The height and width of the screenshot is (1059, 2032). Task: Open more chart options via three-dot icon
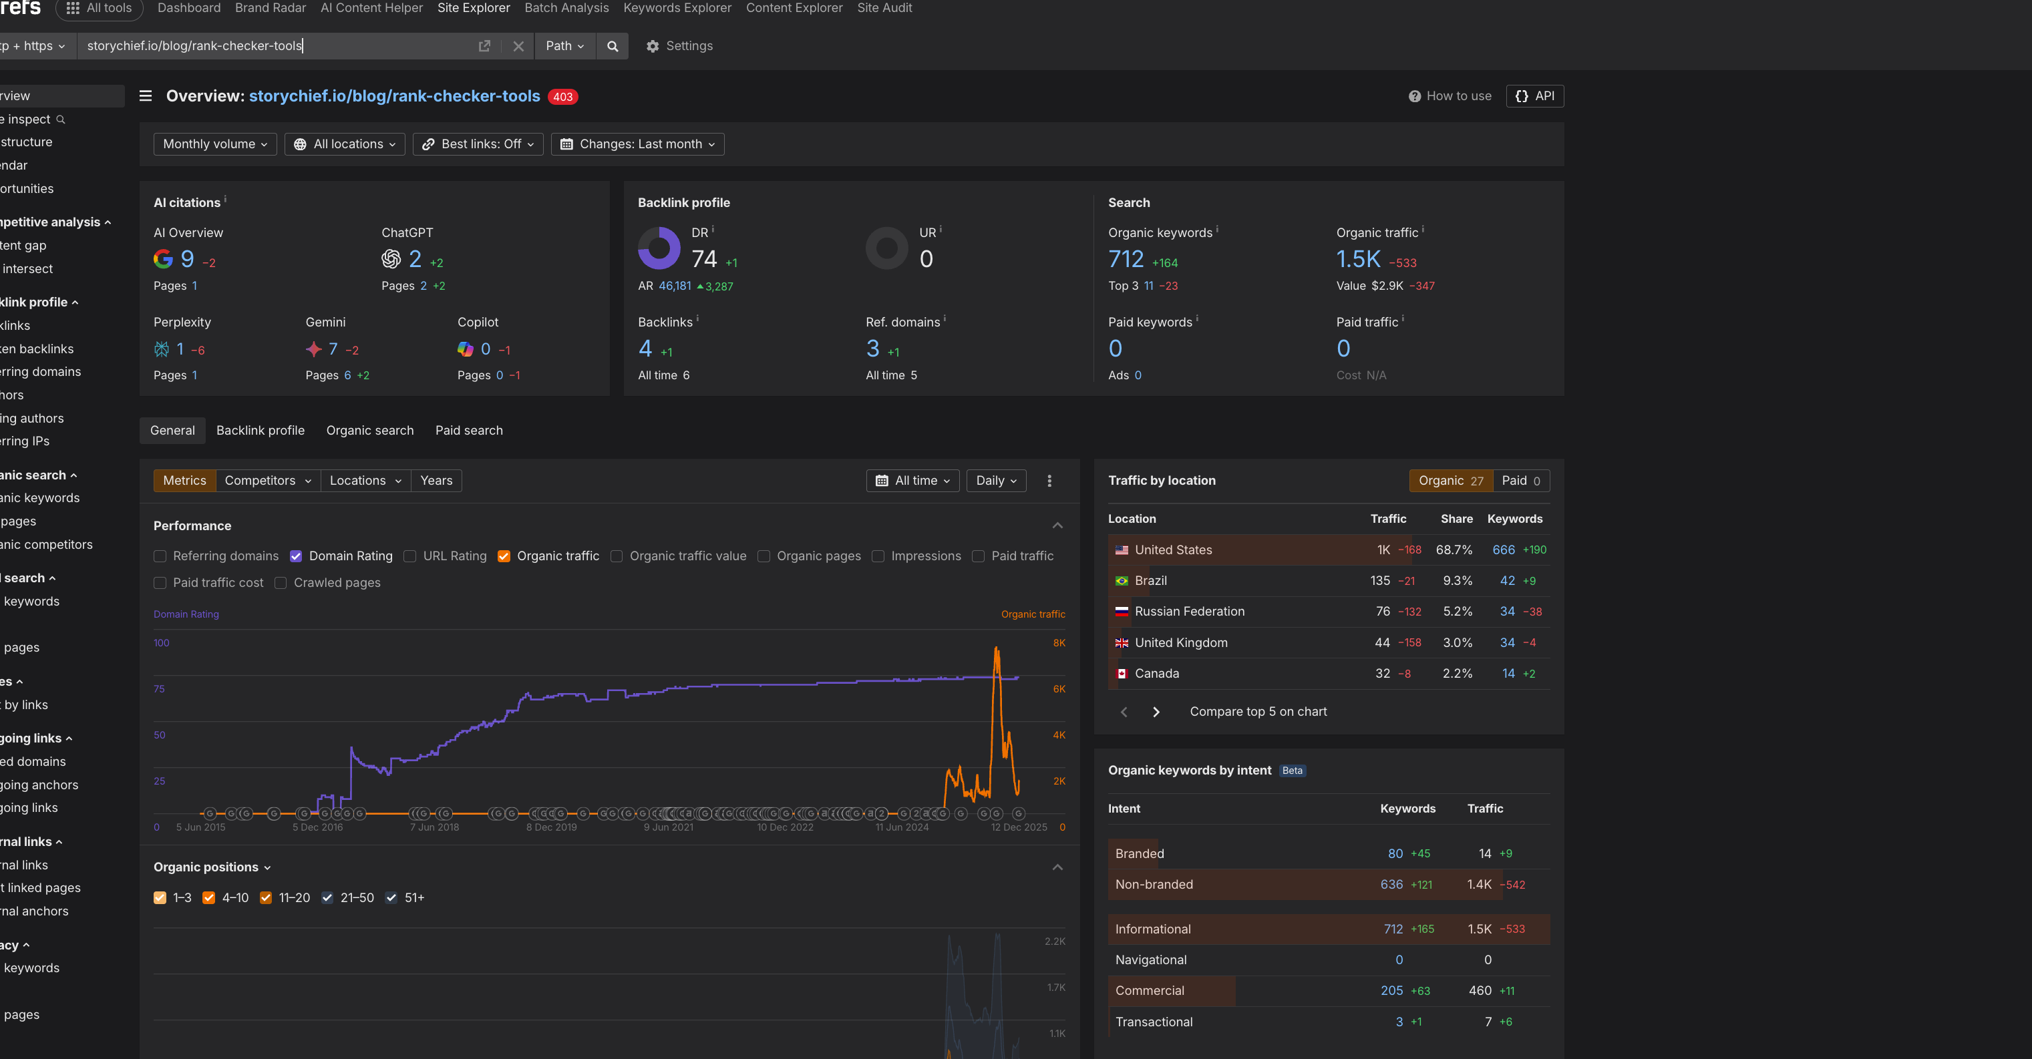[x=1049, y=480]
